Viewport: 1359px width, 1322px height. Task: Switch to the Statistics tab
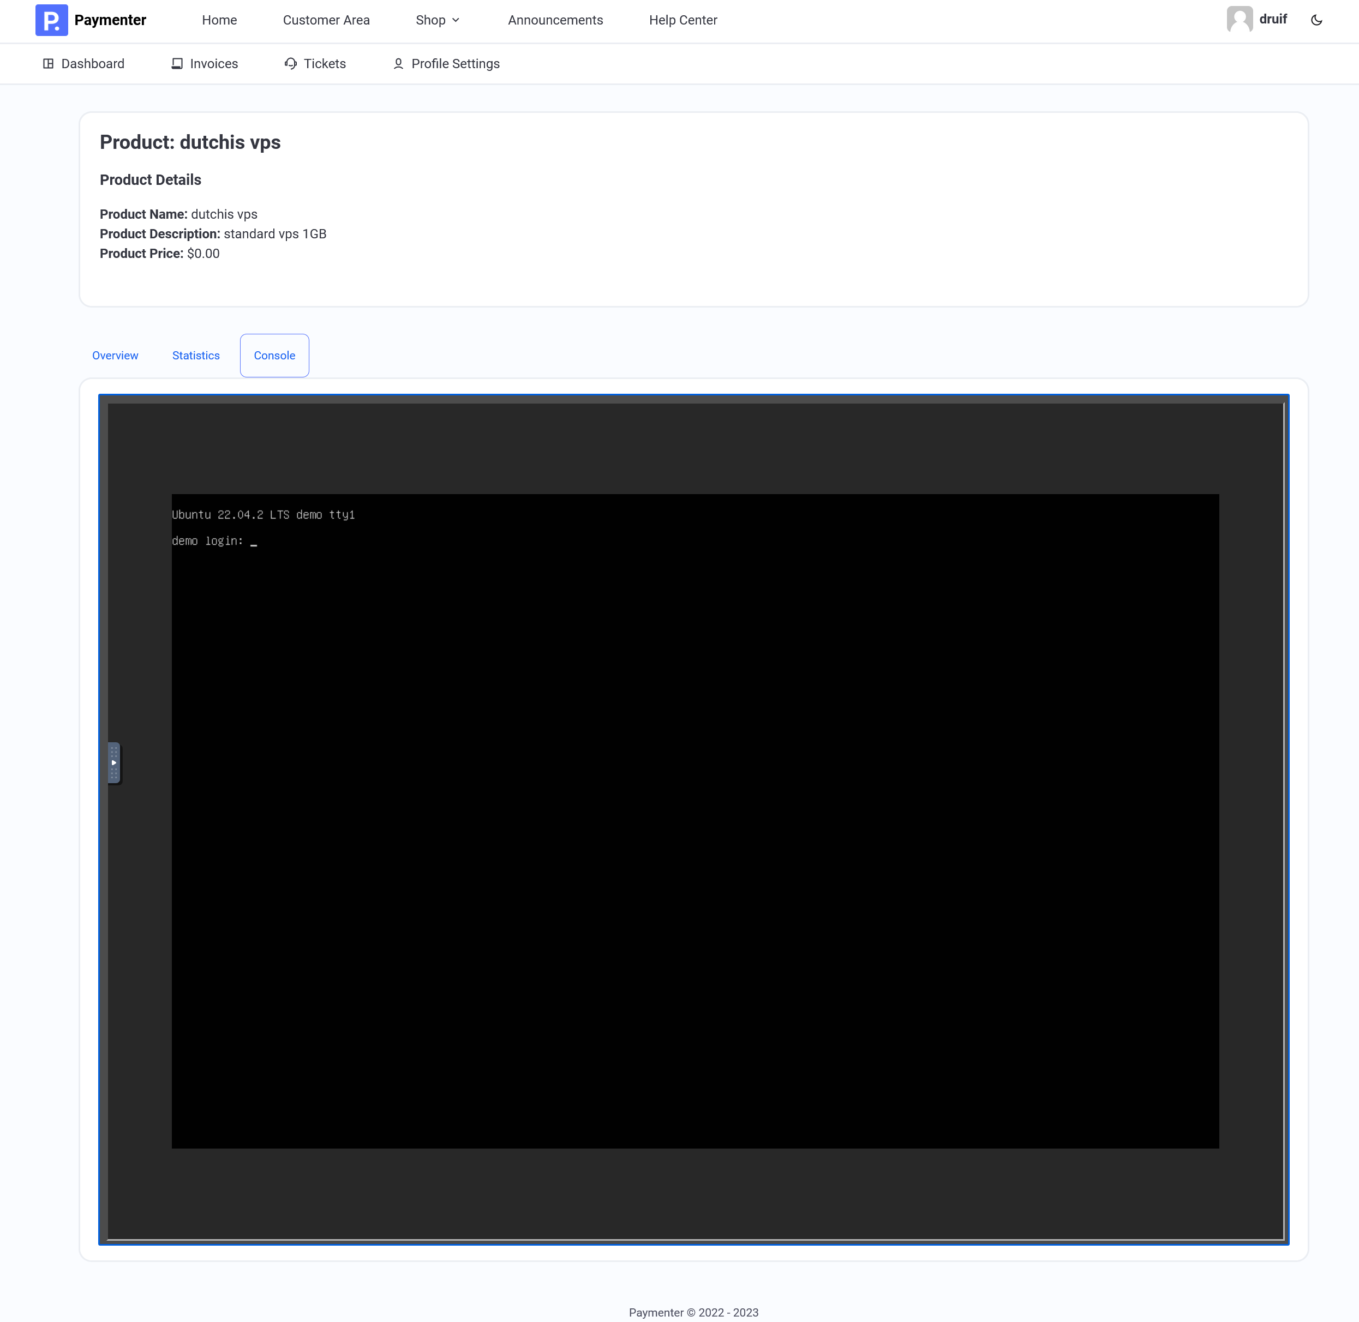pyautogui.click(x=196, y=356)
